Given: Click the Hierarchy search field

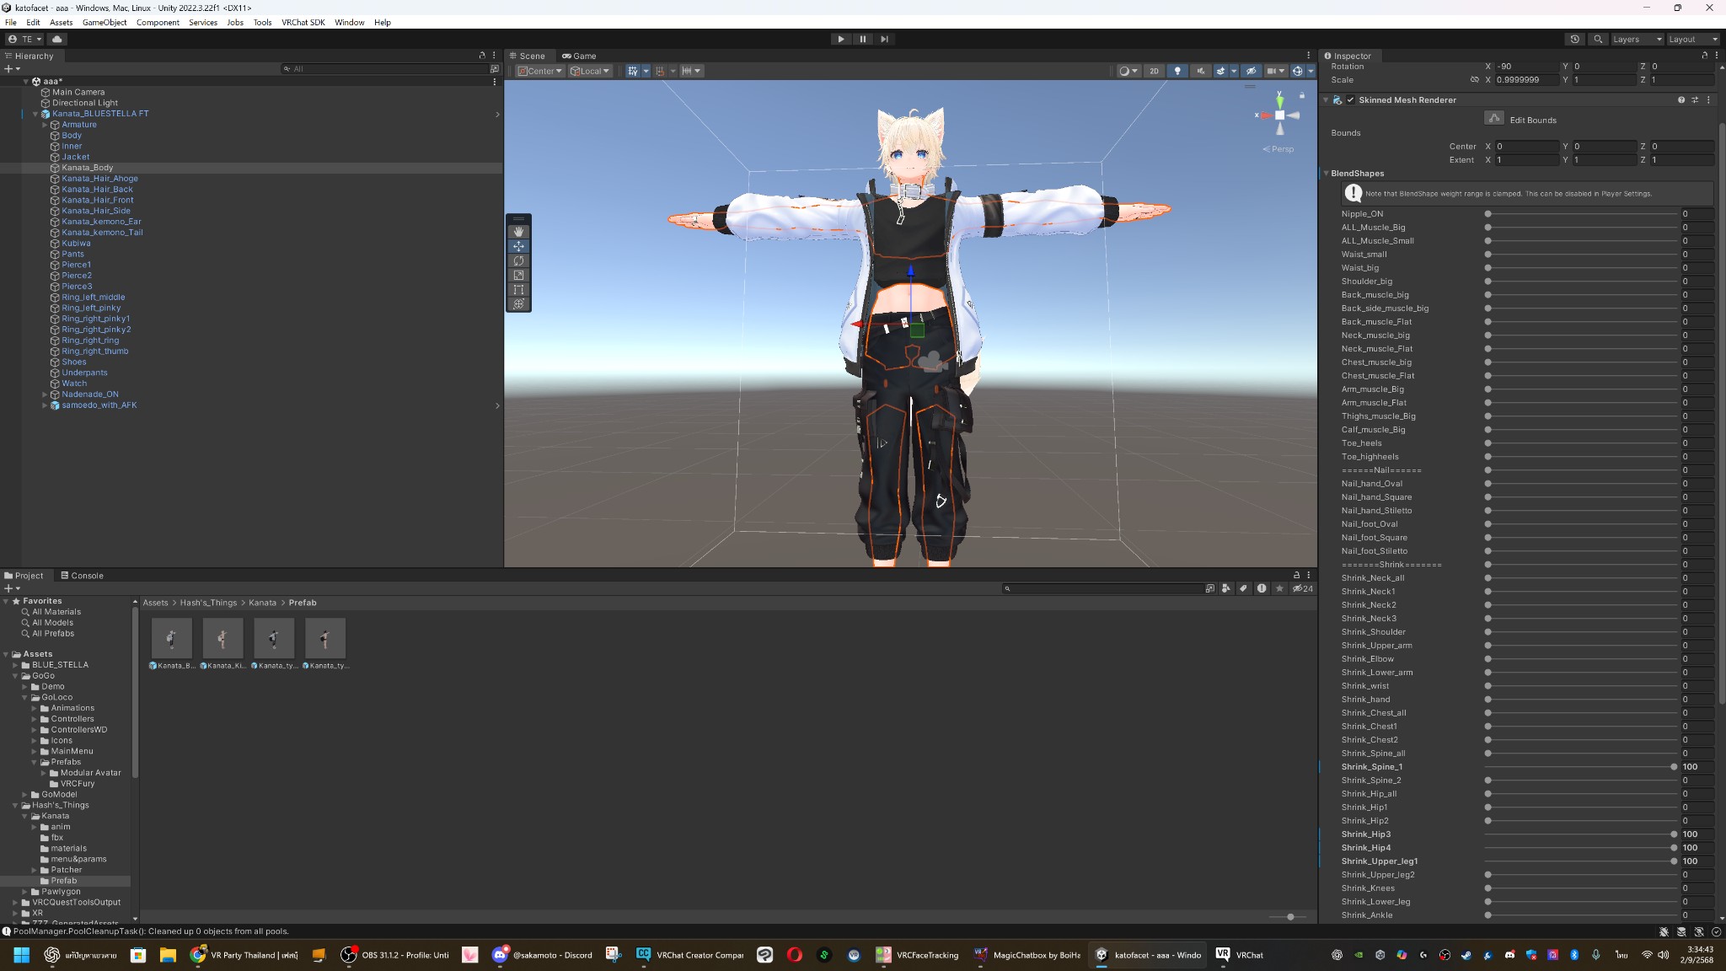Looking at the screenshot, I should pos(386,69).
